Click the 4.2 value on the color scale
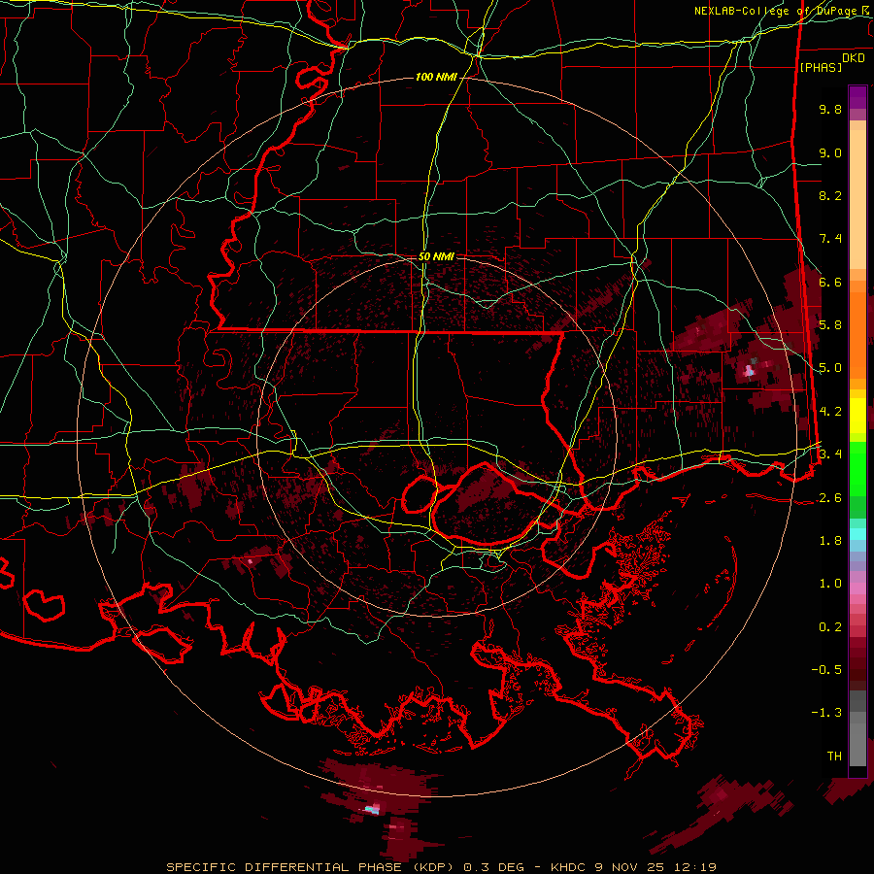Image resolution: width=874 pixels, height=874 pixels. point(830,412)
